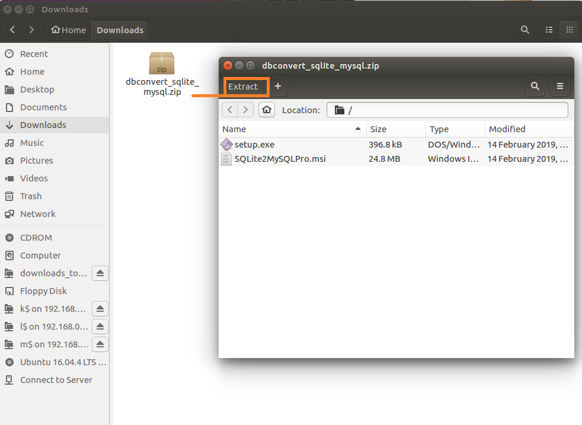Open Recent in sidebar
This screenshot has width=582, height=425.
(55, 54)
